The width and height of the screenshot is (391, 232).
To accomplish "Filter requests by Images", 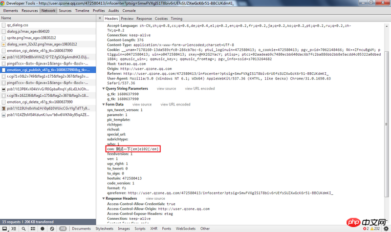I will point(124,229).
